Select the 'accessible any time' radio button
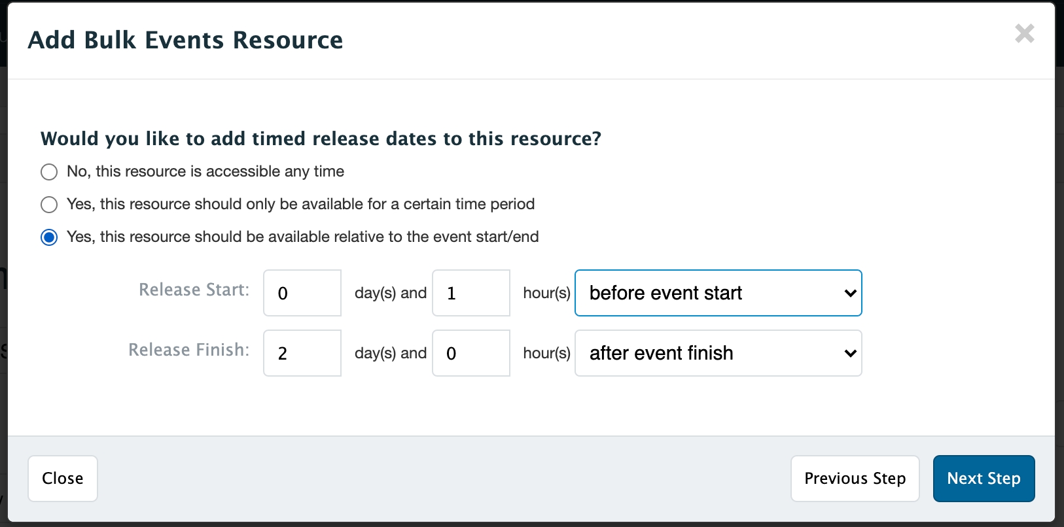The width and height of the screenshot is (1064, 527). 49,172
